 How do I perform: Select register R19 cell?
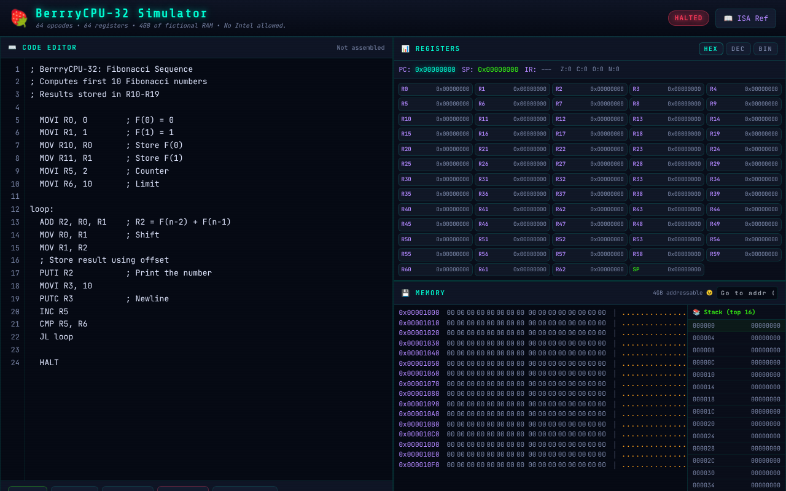[744, 134]
